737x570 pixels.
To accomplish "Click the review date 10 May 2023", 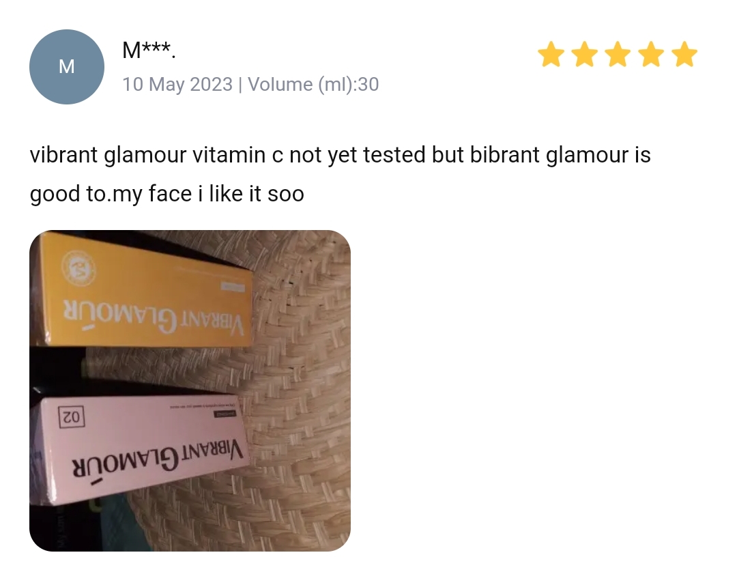I will (177, 85).
